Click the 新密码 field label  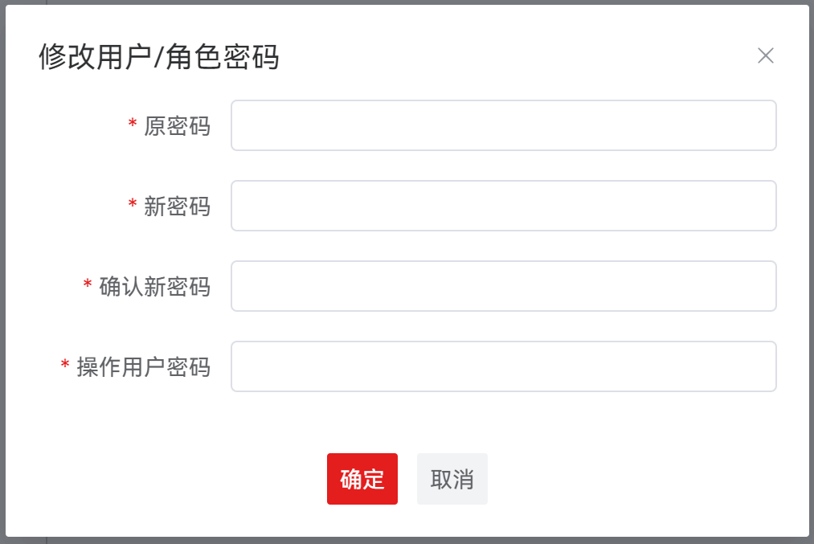(177, 207)
